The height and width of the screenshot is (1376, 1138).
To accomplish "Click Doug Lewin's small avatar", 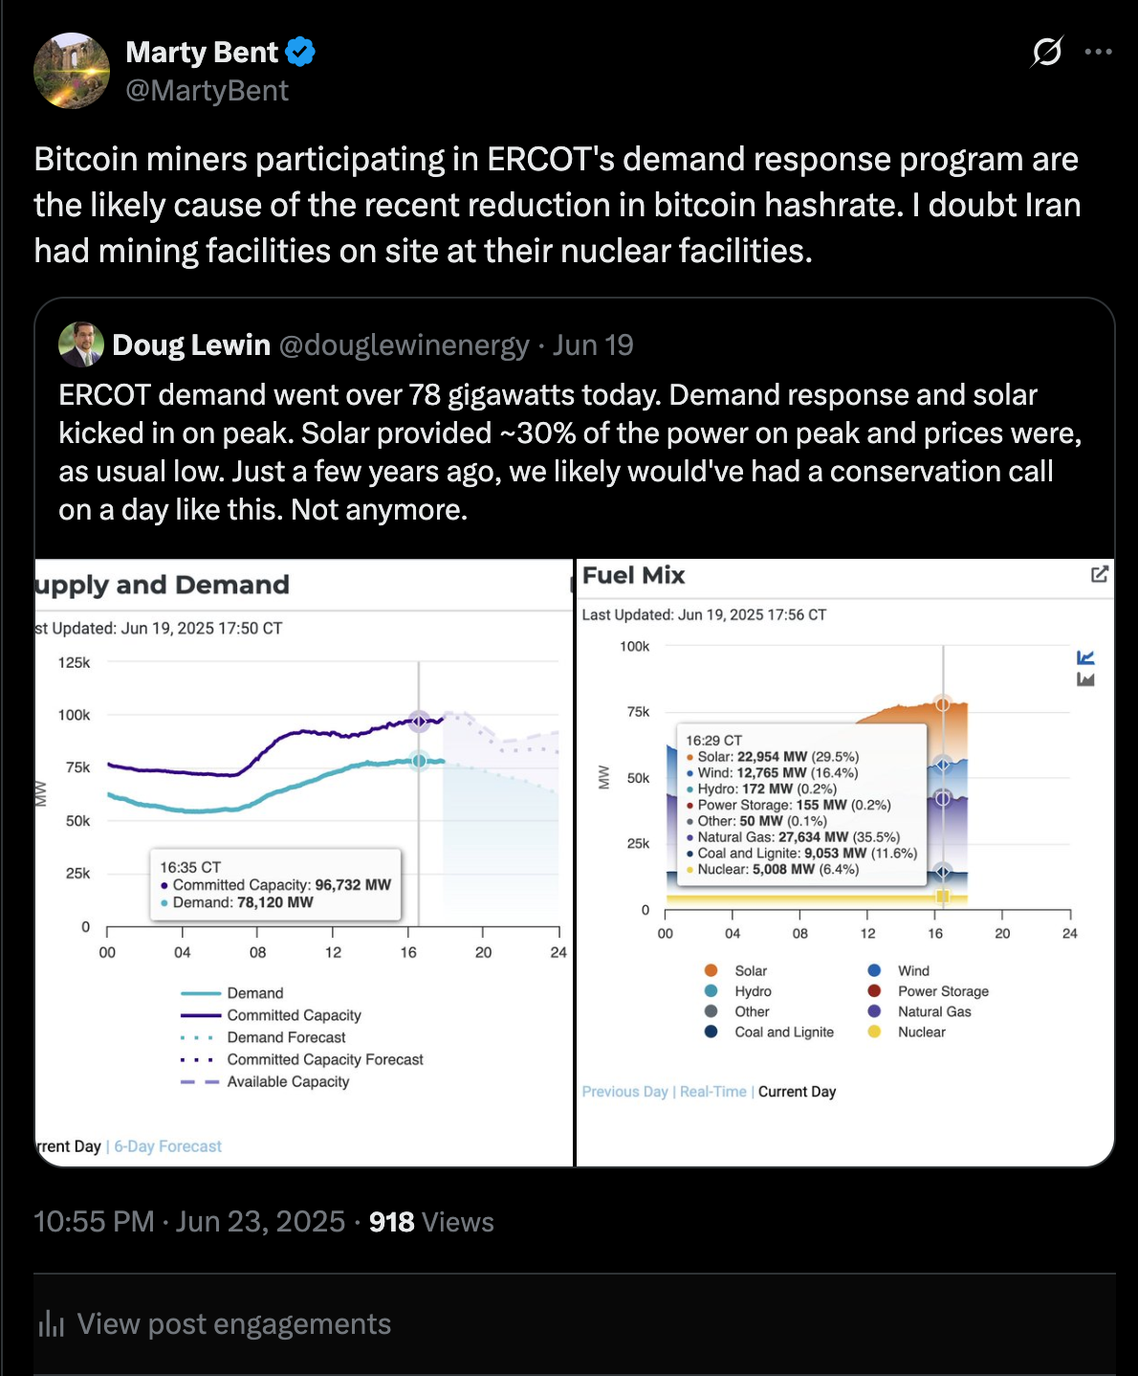I will tap(81, 344).
